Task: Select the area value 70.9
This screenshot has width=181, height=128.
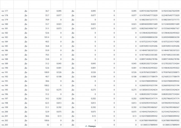Action: click(x=47, y=20)
